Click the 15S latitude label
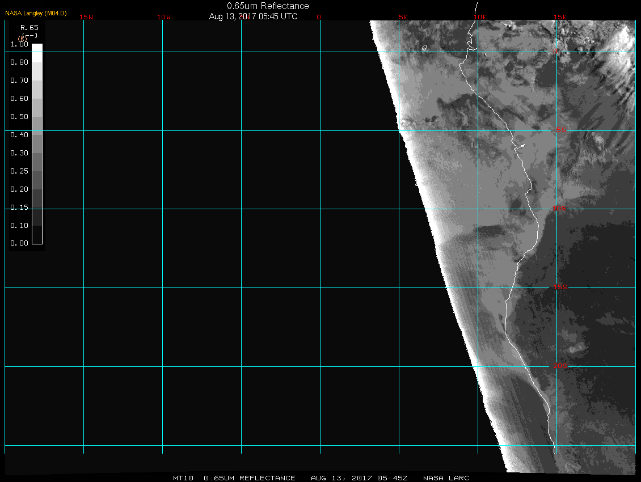The height and width of the screenshot is (482, 641). tap(560, 287)
